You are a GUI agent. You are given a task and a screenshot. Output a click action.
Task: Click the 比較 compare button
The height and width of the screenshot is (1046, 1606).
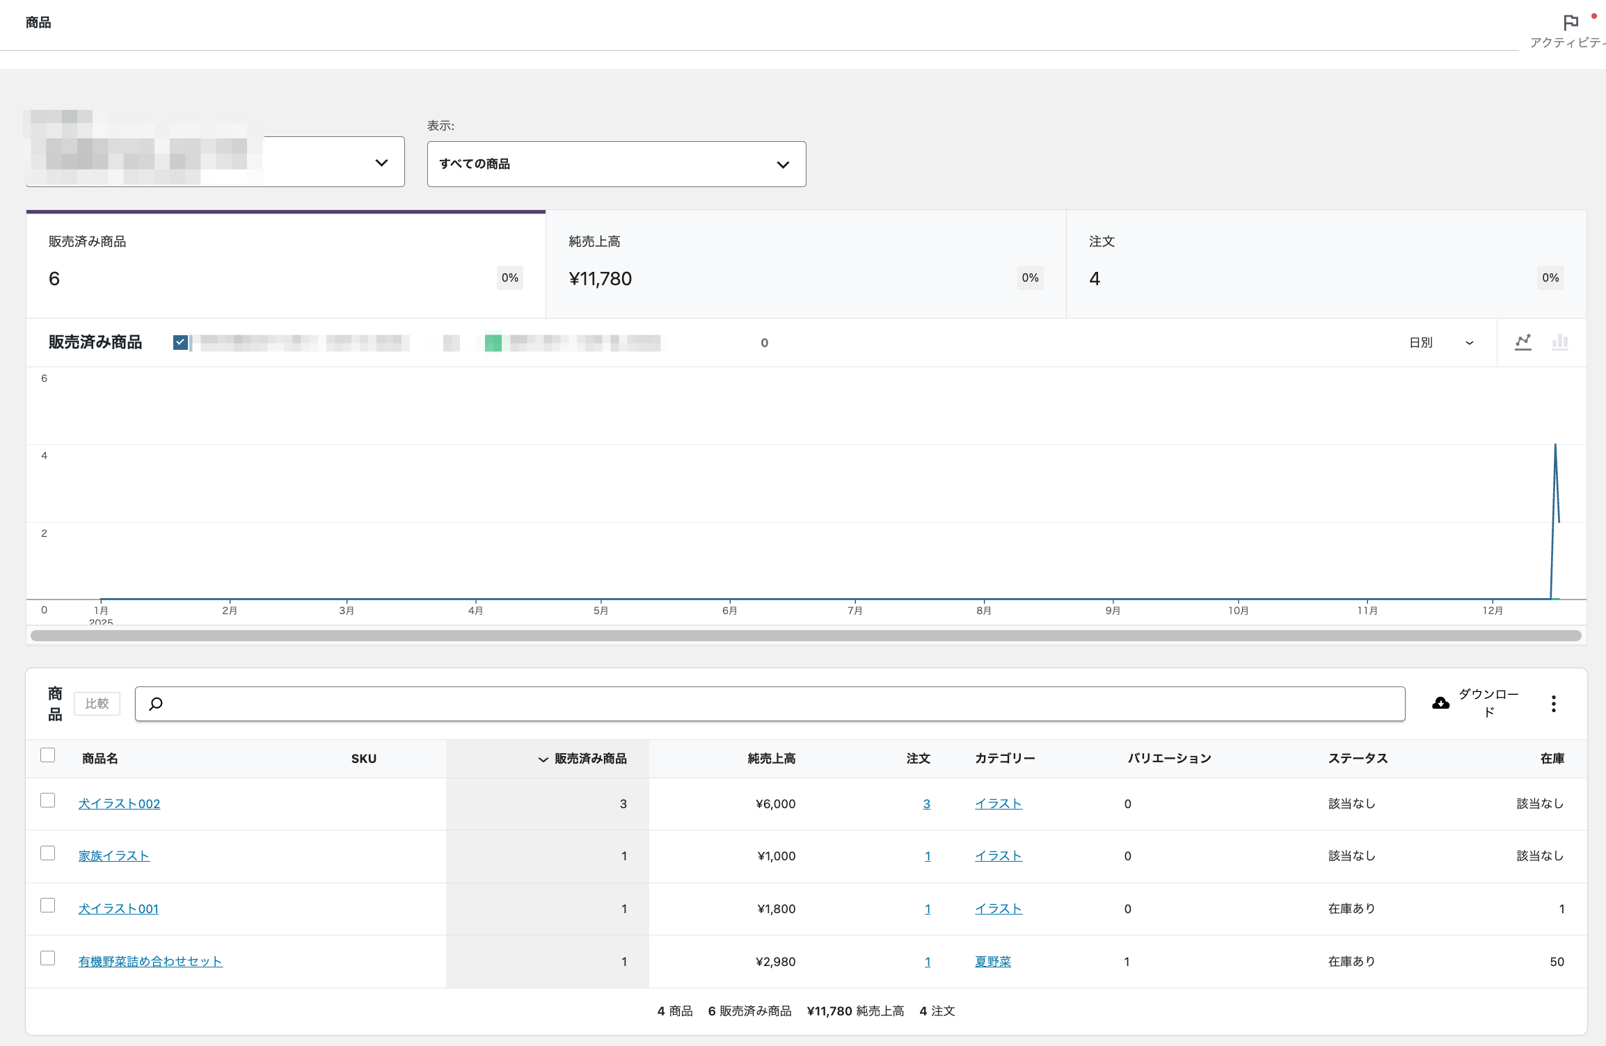97,703
